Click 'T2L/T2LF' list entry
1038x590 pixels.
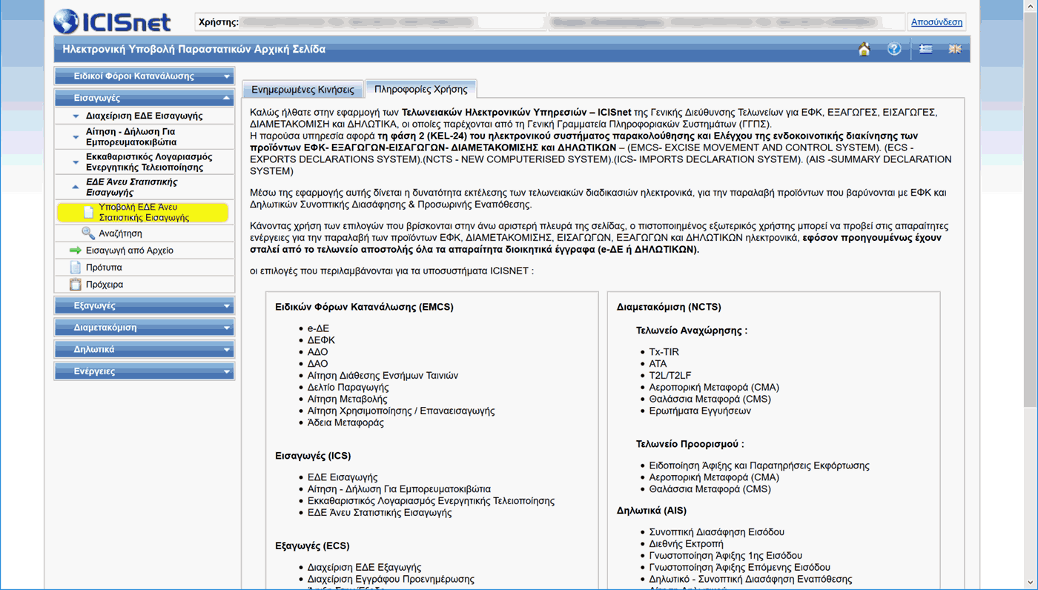pyautogui.click(x=670, y=376)
